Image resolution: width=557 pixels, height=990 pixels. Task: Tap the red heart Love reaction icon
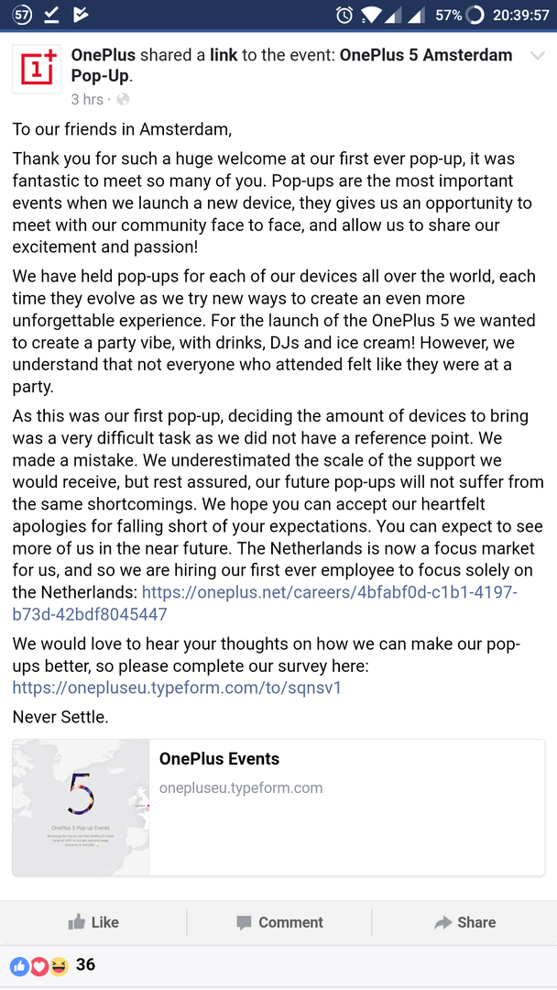(39, 965)
